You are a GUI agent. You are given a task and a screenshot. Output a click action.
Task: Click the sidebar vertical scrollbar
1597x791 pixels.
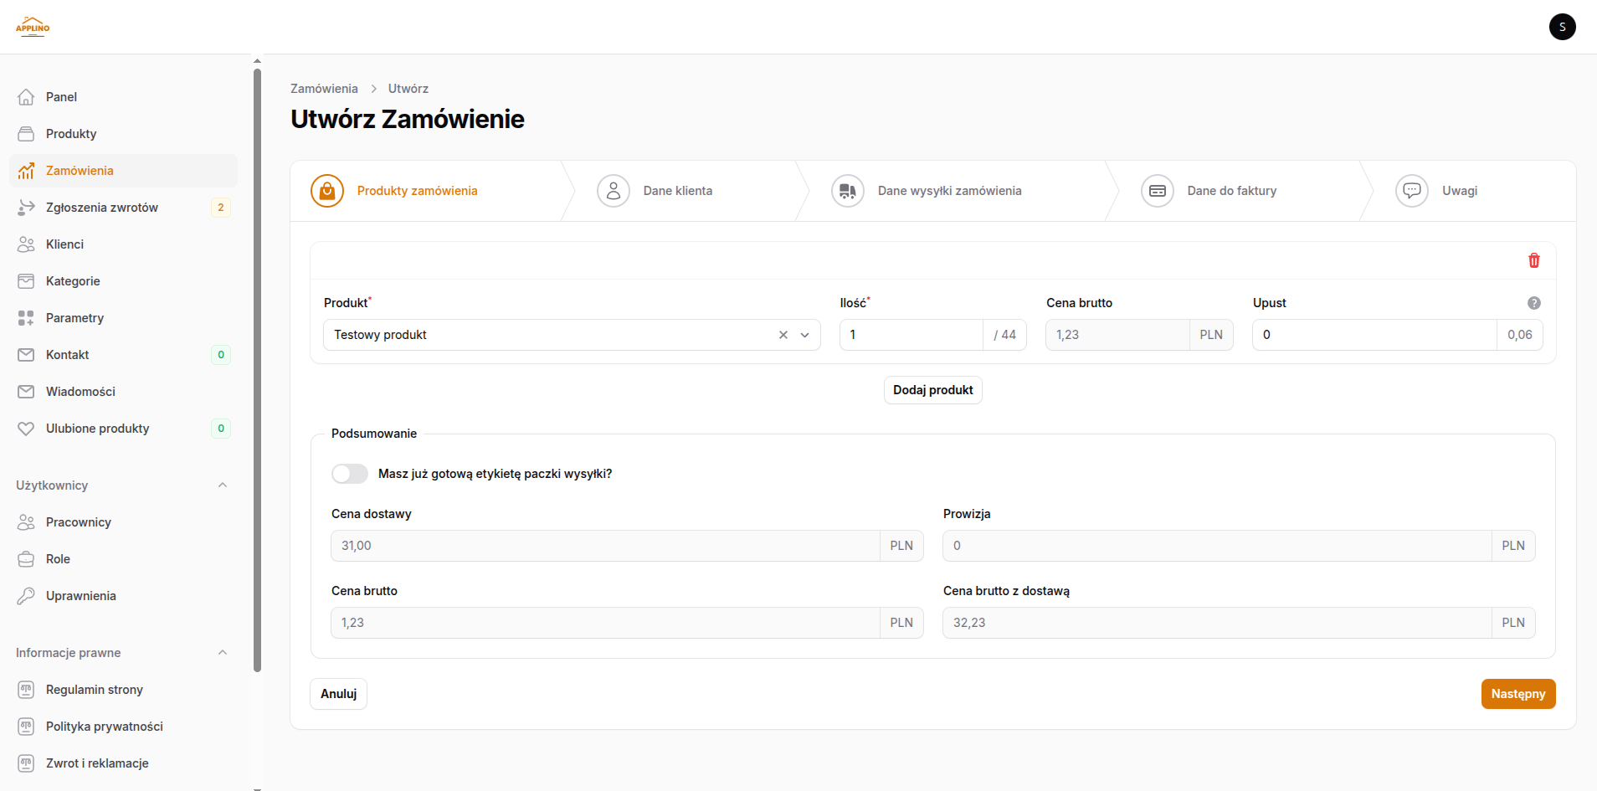pos(257,368)
